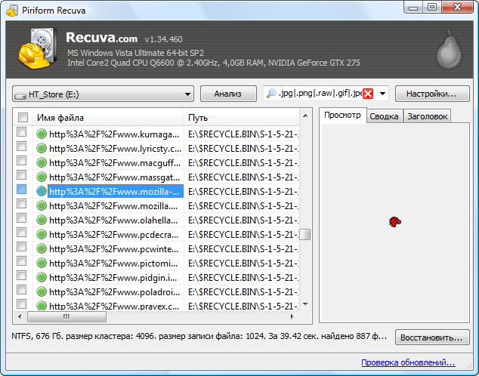Open Настройки settings button
The image size is (479, 376).
432,94
